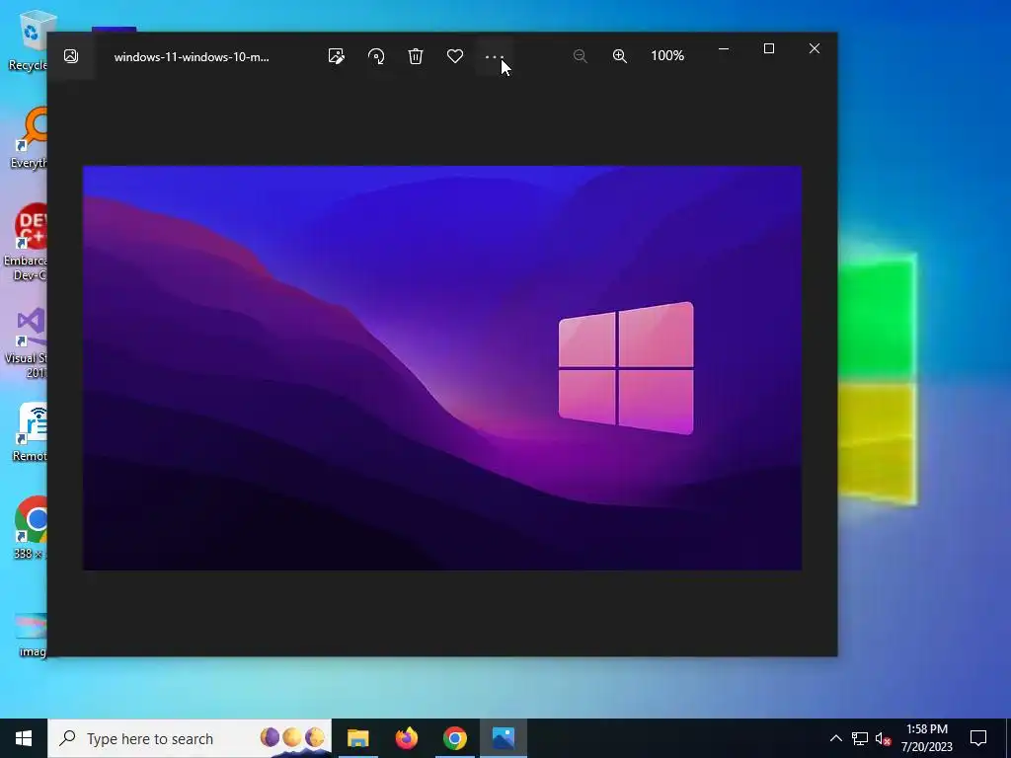Select the Embarcadero Dev-C++ desktop shortcut
The image size is (1011, 758).
(26, 242)
